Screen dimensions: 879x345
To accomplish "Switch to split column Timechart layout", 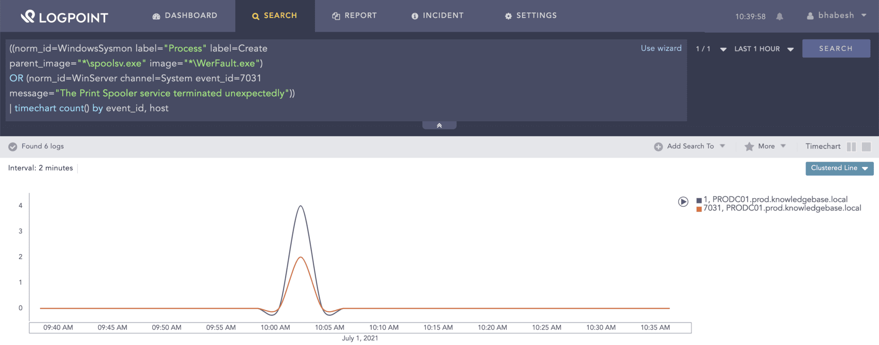I will [851, 147].
